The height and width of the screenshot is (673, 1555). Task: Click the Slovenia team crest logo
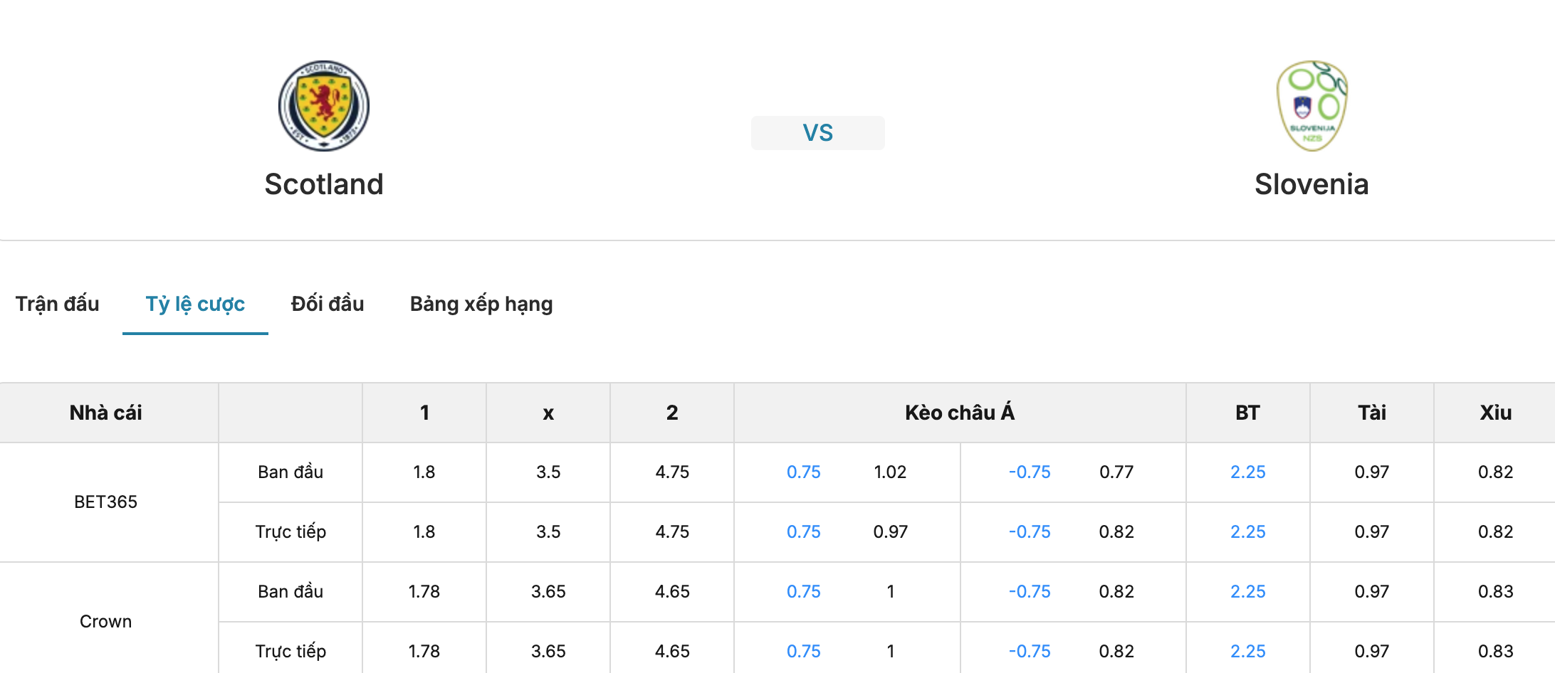point(1311,105)
